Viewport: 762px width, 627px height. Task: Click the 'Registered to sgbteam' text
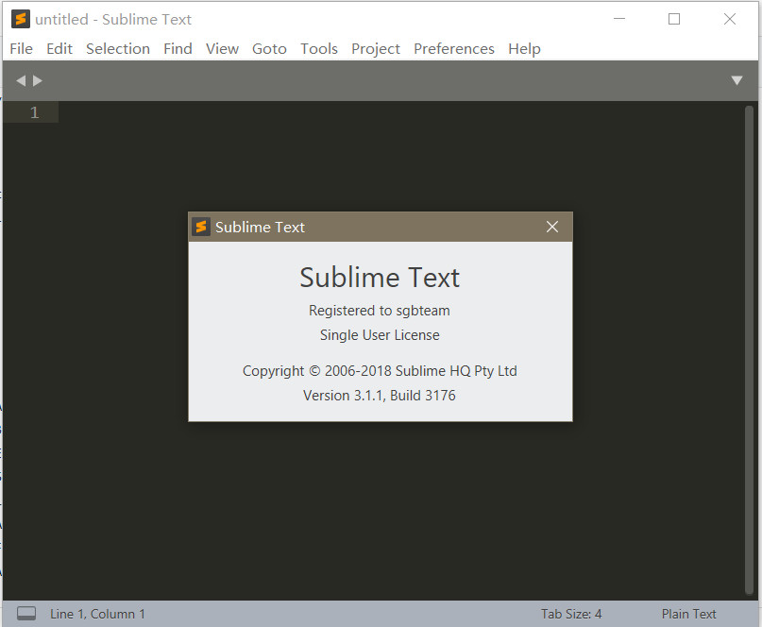380,311
